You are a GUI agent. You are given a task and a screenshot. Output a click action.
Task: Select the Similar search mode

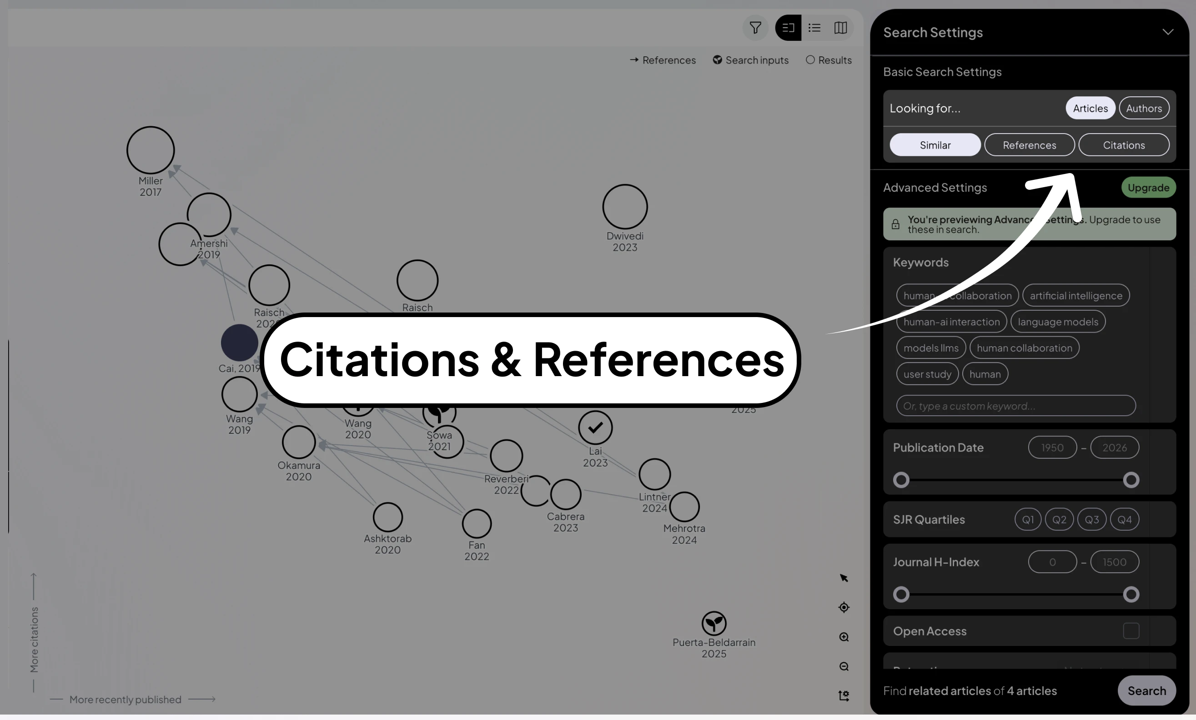(x=935, y=145)
